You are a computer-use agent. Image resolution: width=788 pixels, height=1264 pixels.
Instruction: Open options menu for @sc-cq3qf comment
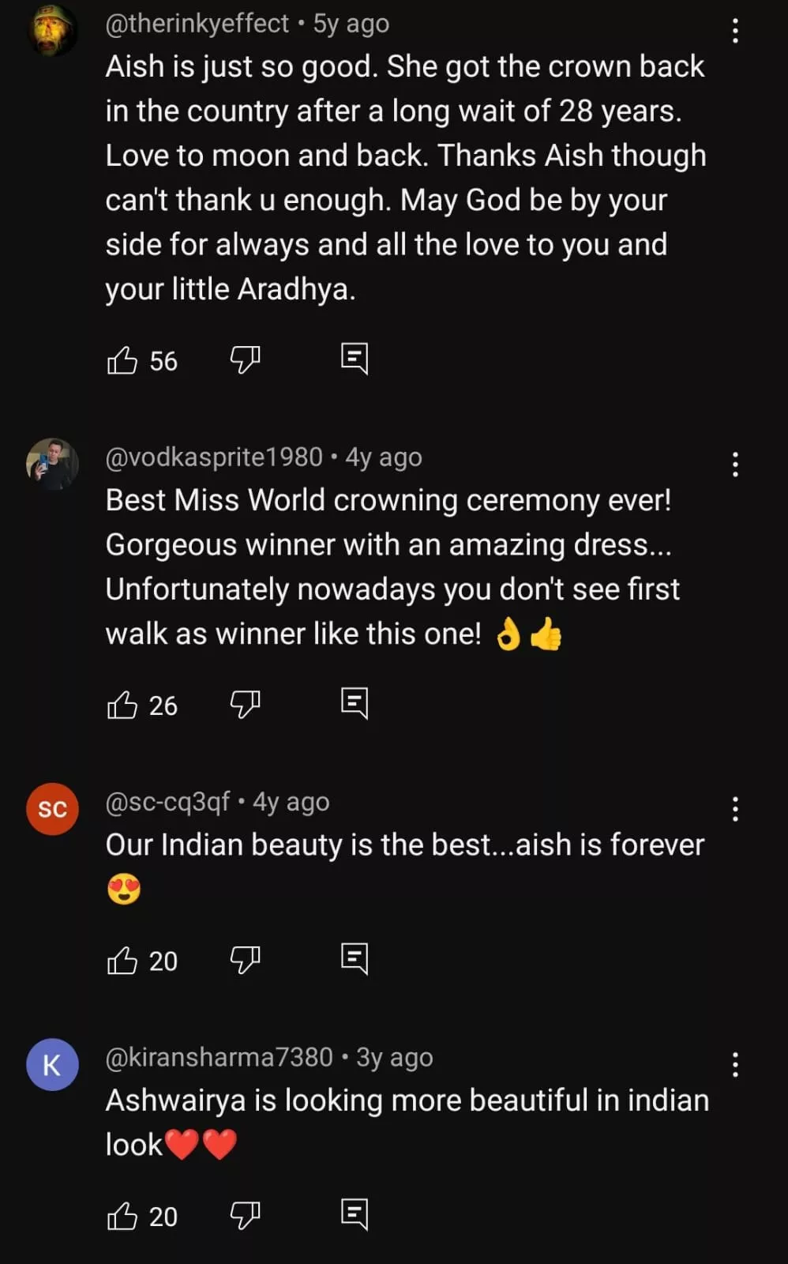[735, 809]
